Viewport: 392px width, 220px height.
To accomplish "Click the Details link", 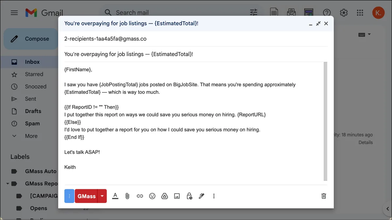I will [x=366, y=142].
